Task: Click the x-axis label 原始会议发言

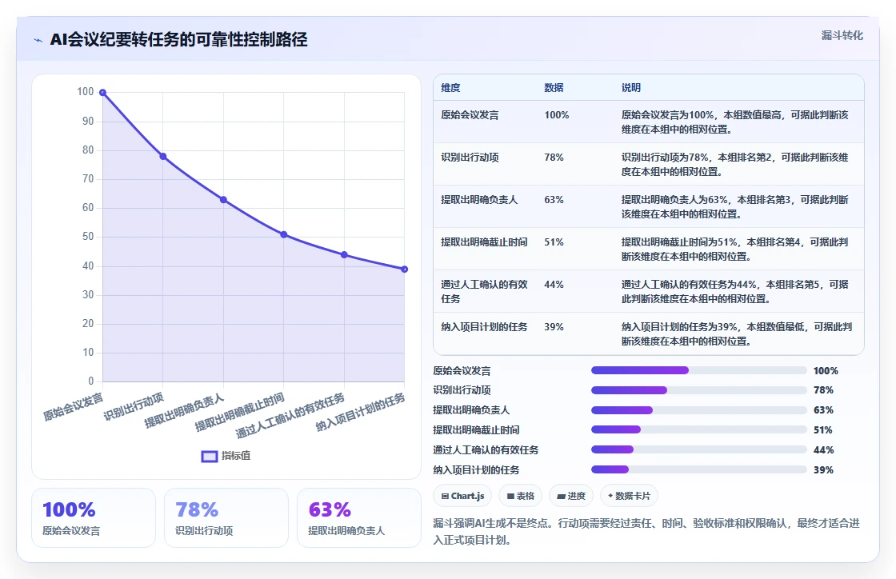Action: (x=74, y=406)
